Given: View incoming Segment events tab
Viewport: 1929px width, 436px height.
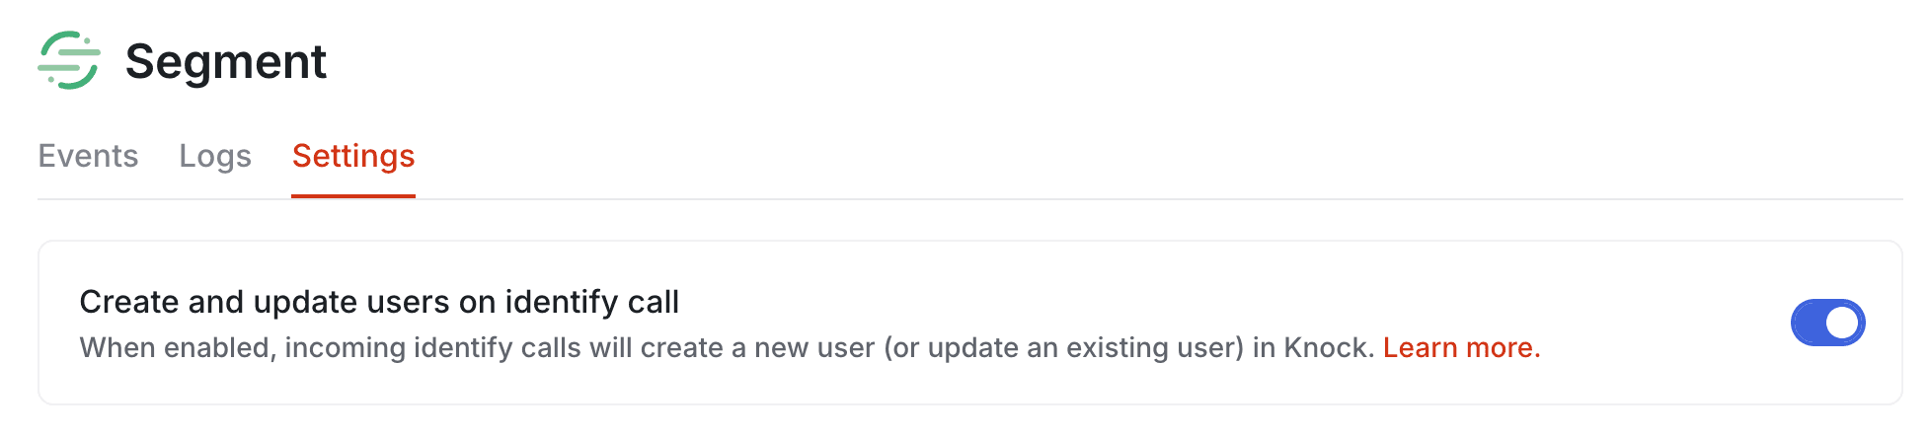Looking at the screenshot, I should click(x=88, y=156).
